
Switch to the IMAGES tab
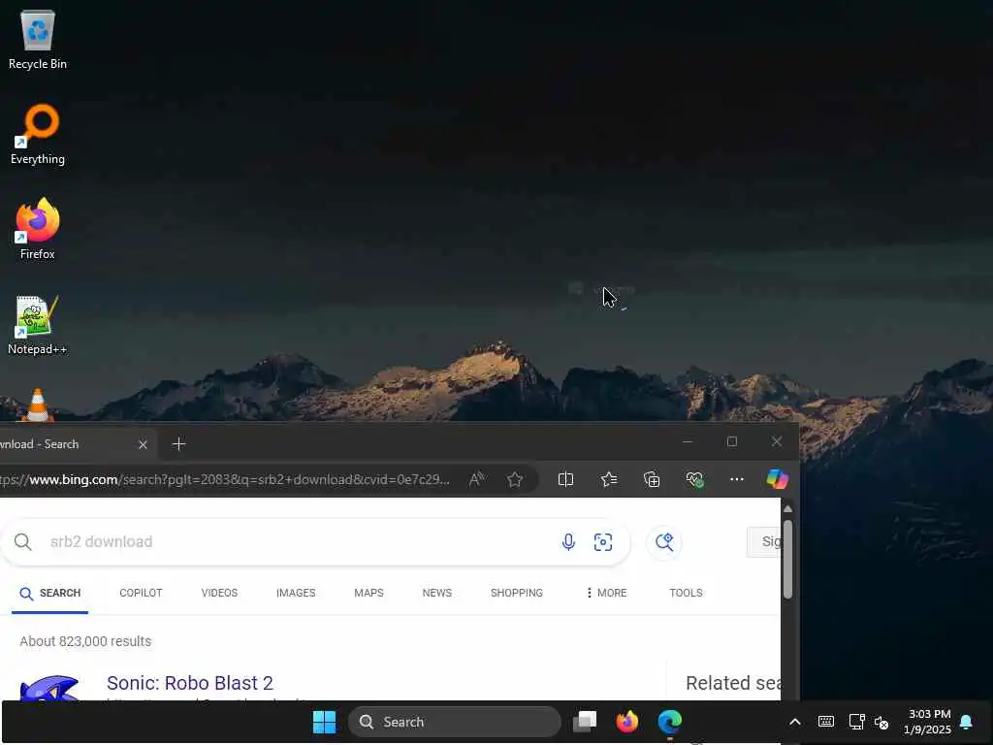coord(296,593)
